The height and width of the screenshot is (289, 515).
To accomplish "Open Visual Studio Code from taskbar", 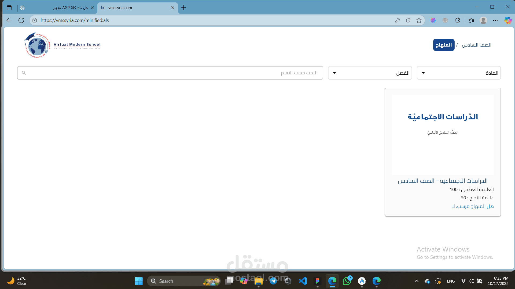I will 303,281.
